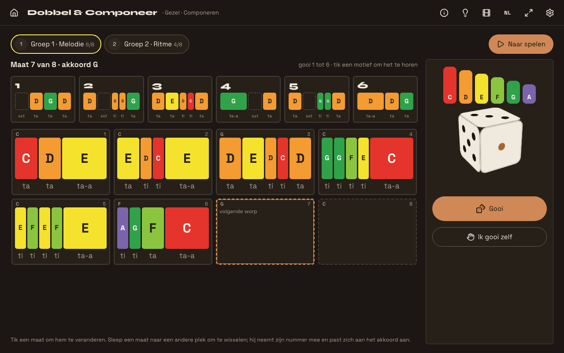This screenshot has width=564, height=353.
Task: Toggle fullscreen with the expand arrows icon
Action: tap(529, 13)
